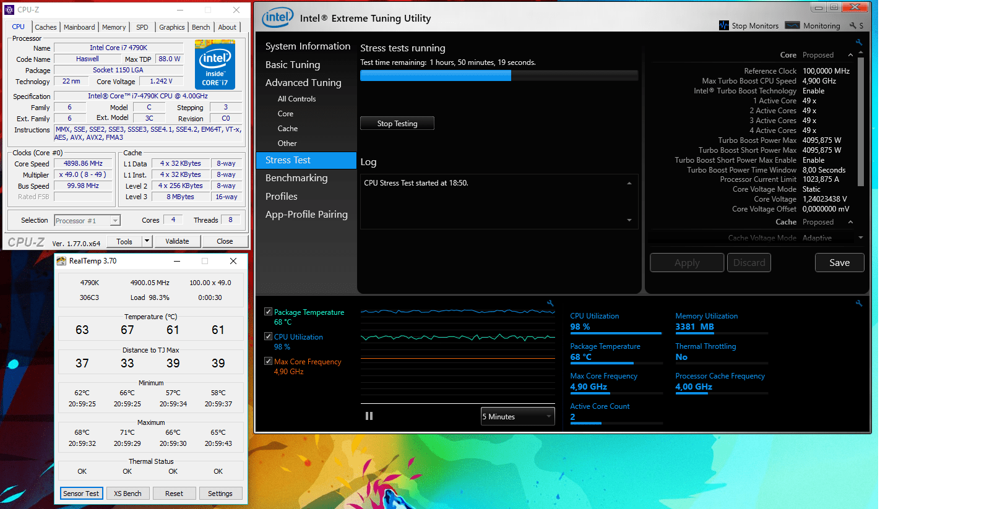
Task: Switch to the CPU tab in CPU-Z
Action: click(19, 27)
